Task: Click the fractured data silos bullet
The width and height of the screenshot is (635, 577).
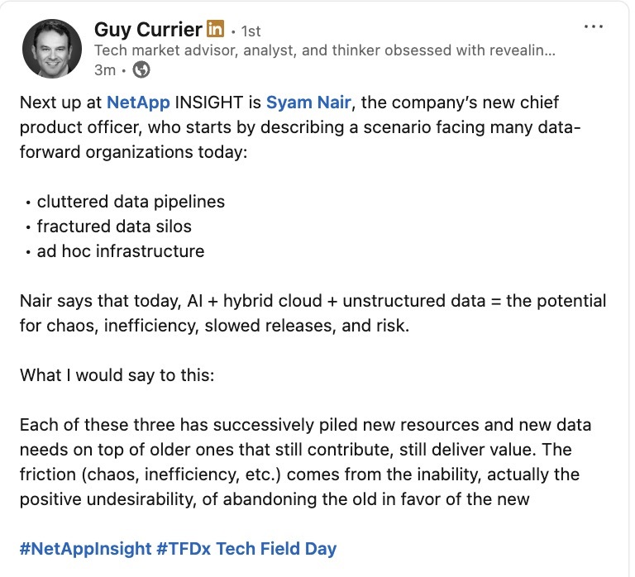Action: point(112,226)
